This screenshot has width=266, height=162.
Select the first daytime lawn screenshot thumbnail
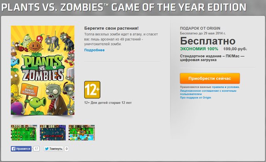[24, 133]
